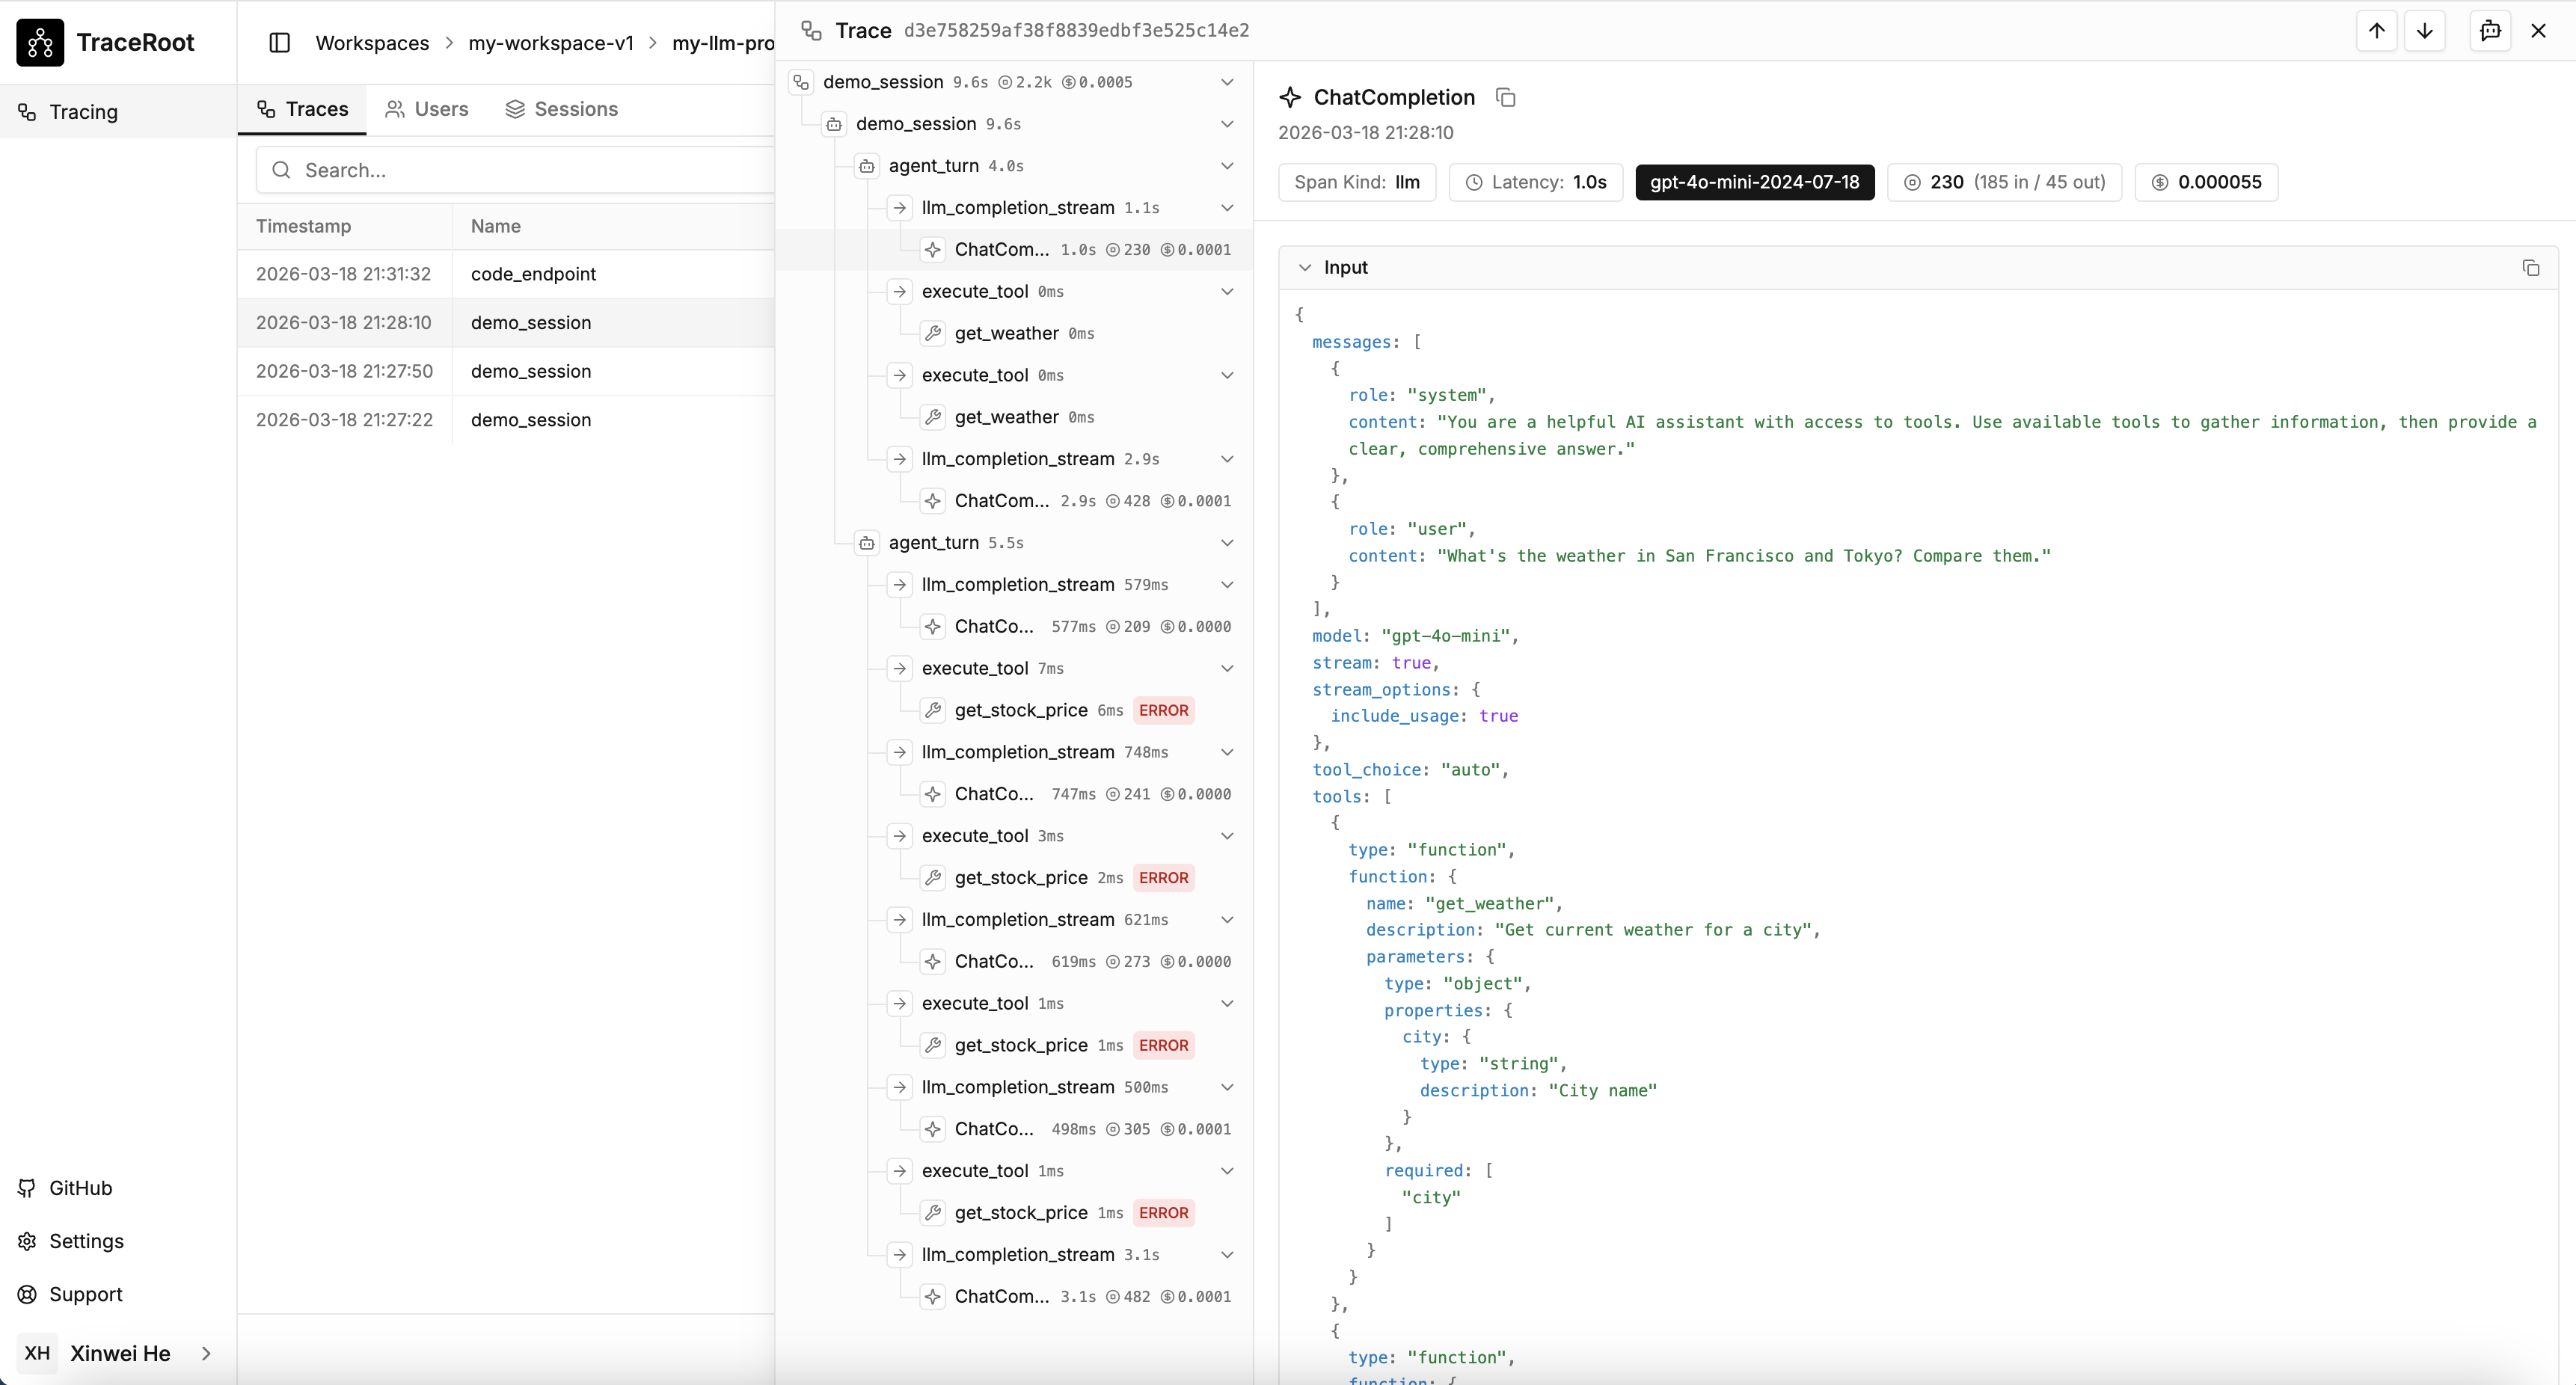
Task: Click the gpt-4o-mini-2024-07-18 model badge
Action: coord(1754,182)
